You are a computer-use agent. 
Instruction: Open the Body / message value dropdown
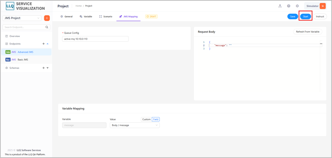pyautogui.click(x=135, y=125)
